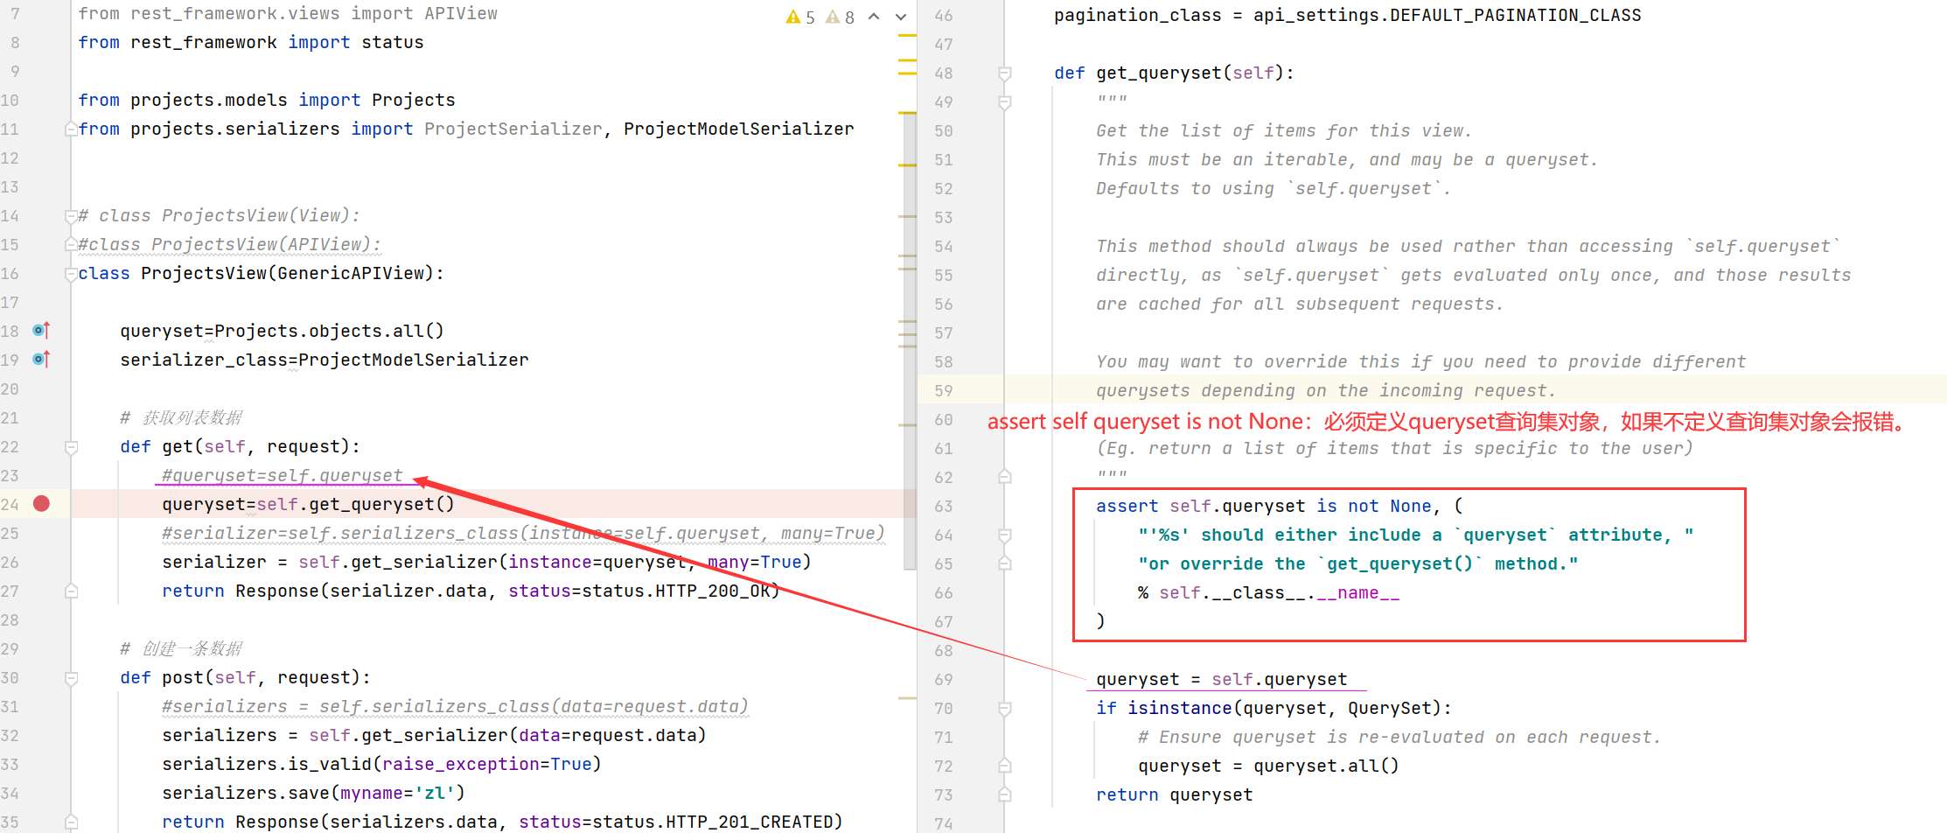
Task: Click override gutter icon on line 19
Action: click(x=41, y=359)
